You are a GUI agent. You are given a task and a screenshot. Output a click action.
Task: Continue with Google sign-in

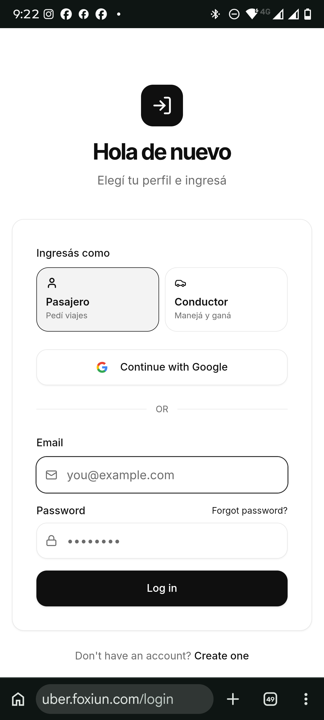coord(162,367)
